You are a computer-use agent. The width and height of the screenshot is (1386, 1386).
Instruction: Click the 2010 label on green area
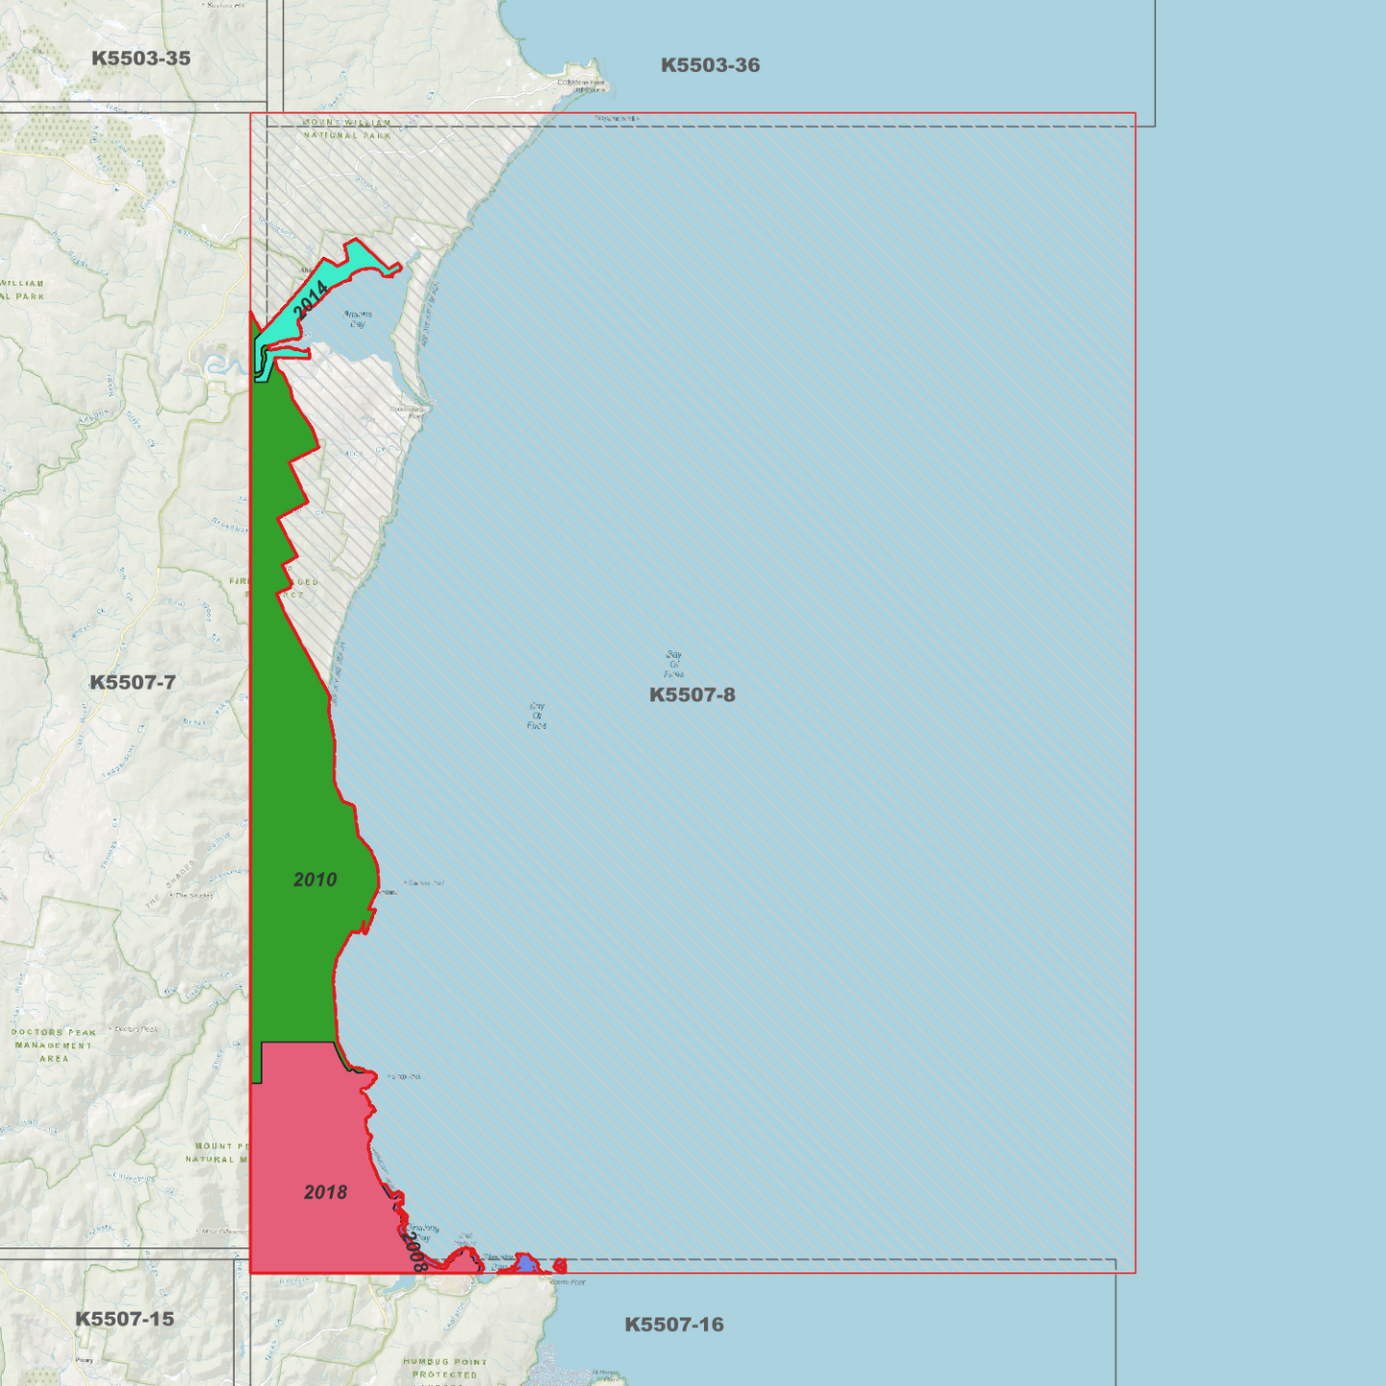315,880
